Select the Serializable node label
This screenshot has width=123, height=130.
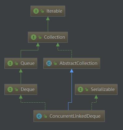pyautogui.click(x=103, y=89)
